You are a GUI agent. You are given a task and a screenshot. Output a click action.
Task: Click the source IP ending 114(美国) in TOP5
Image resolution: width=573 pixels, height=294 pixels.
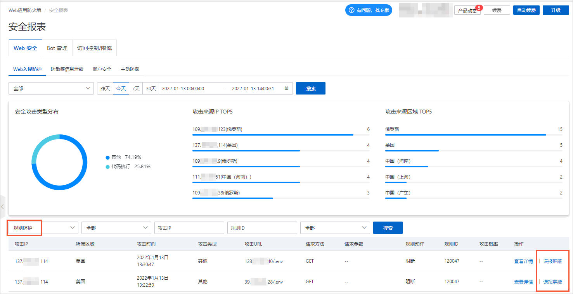click(x=215, y=145)
